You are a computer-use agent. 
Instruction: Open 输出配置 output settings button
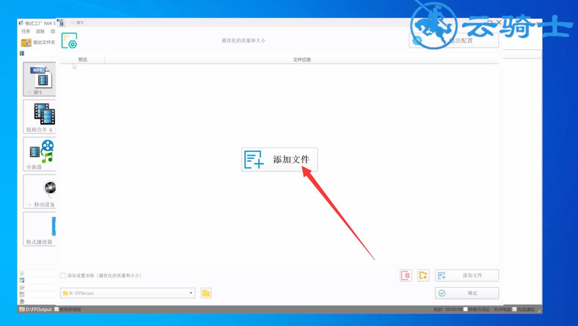pos(454,40)
